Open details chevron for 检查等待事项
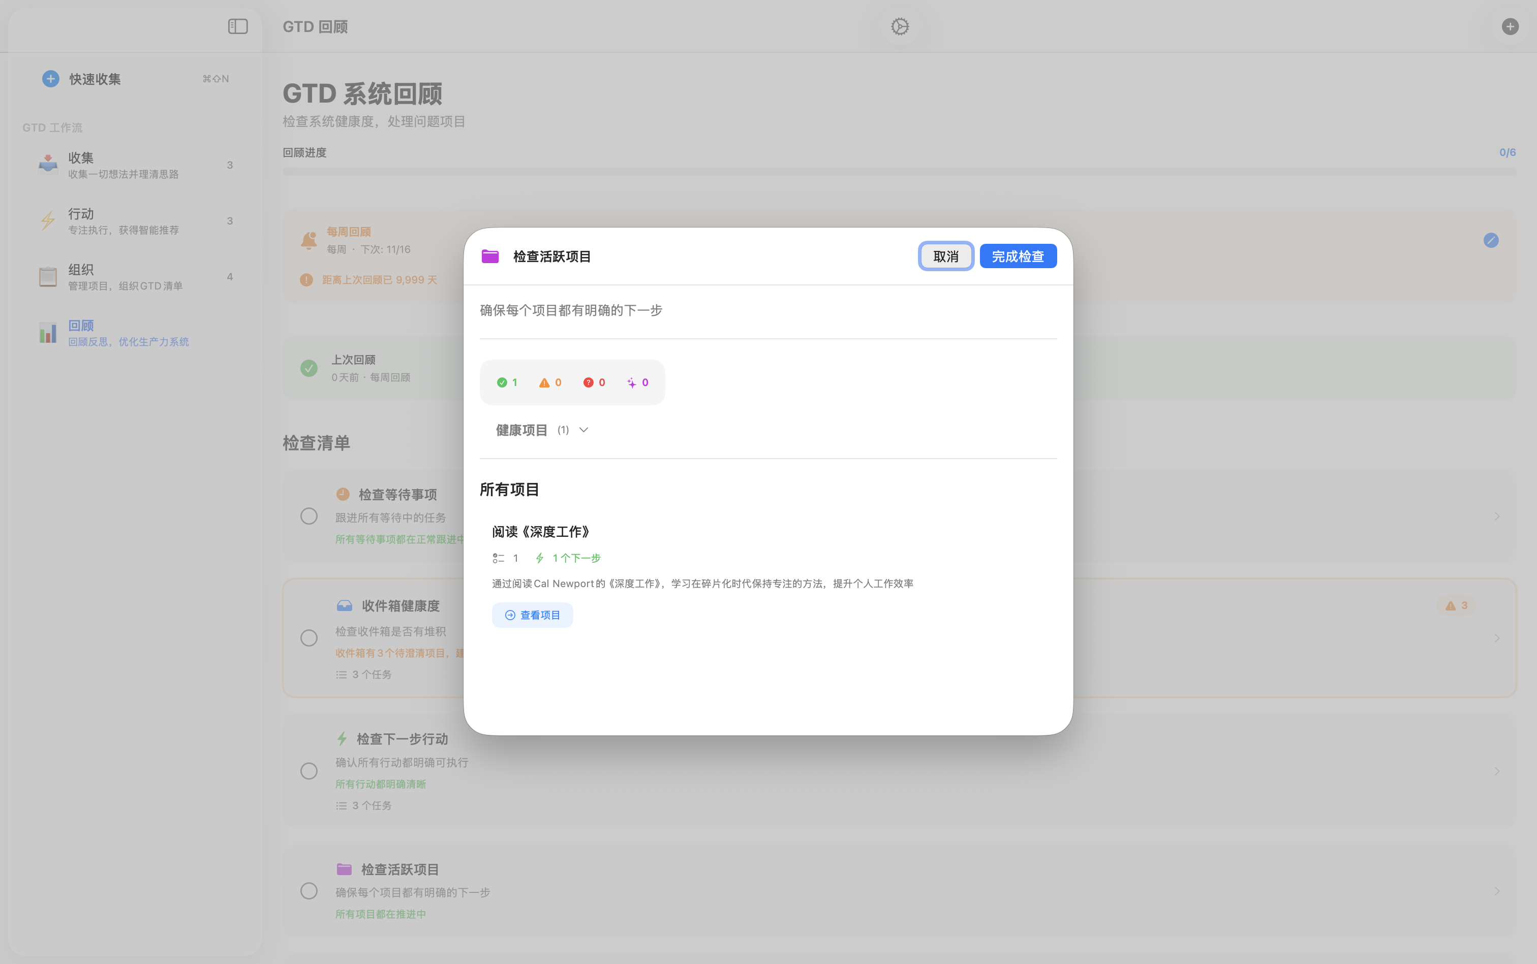 (x=1497, y=516)
